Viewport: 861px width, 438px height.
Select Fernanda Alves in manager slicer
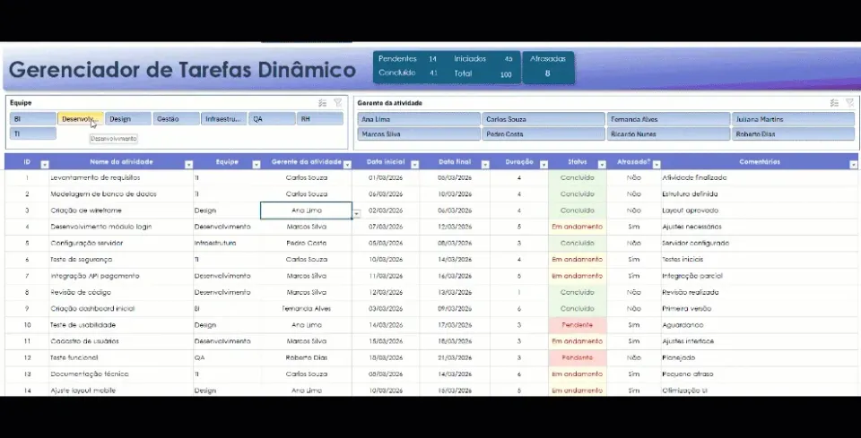click(x=667, y=119)
